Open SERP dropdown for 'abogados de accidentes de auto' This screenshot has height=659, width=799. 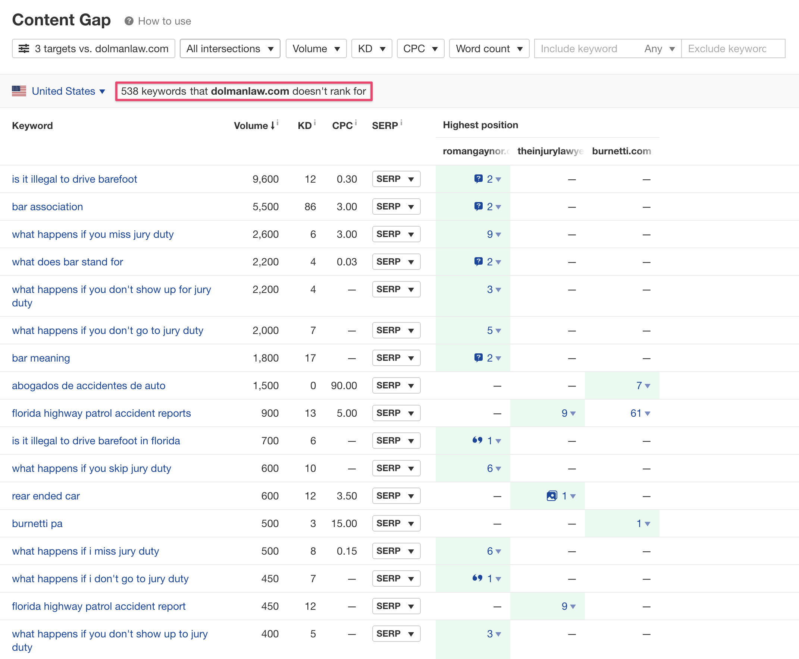click(396, 385)
